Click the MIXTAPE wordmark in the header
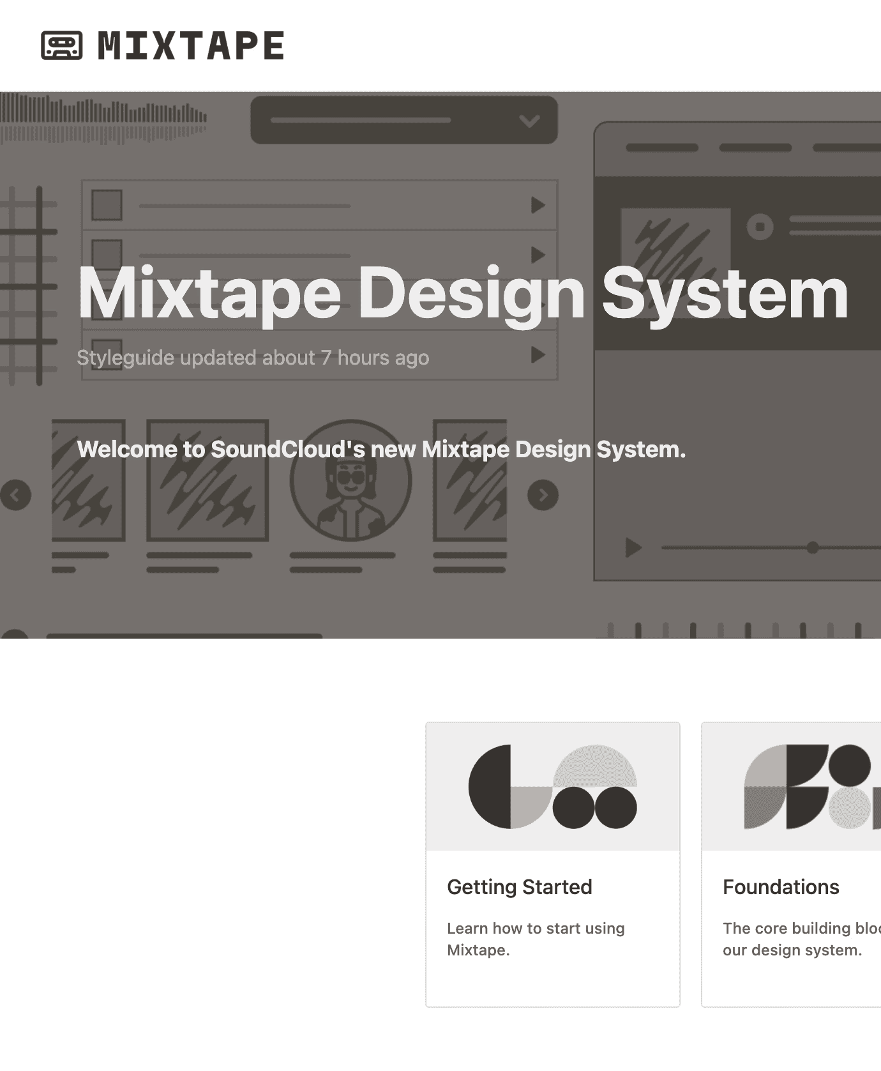Image resolution: width=881 pixels, height=1071 pixels. point(191,46)
